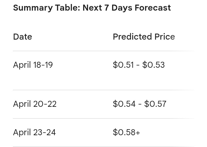
Task: Click the April 20-22 date cell
Action: click(x=35, y=104)
